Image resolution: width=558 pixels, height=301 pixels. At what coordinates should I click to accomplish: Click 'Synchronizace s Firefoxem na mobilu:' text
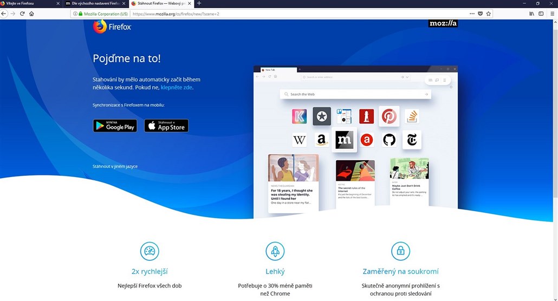tap(128, 105)
